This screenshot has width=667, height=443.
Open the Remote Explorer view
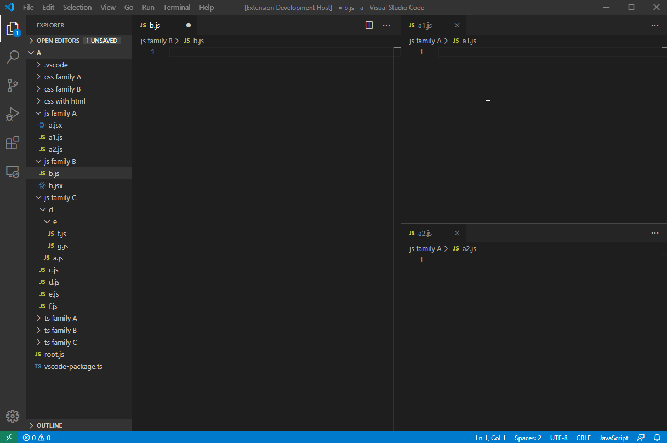[x=13, y=171]
